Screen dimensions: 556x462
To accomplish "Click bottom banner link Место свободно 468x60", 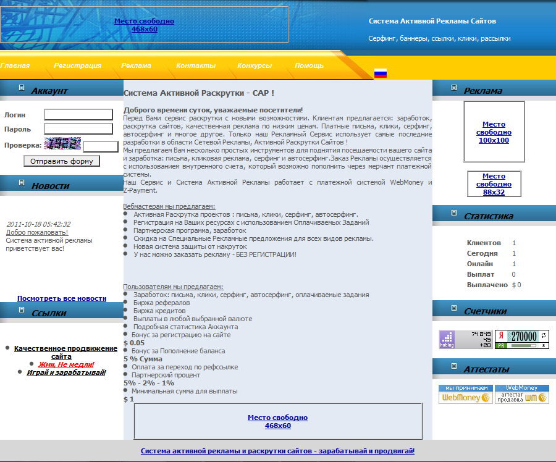I will (277, 422).
